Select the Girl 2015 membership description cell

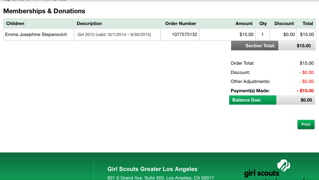(114, 35)
